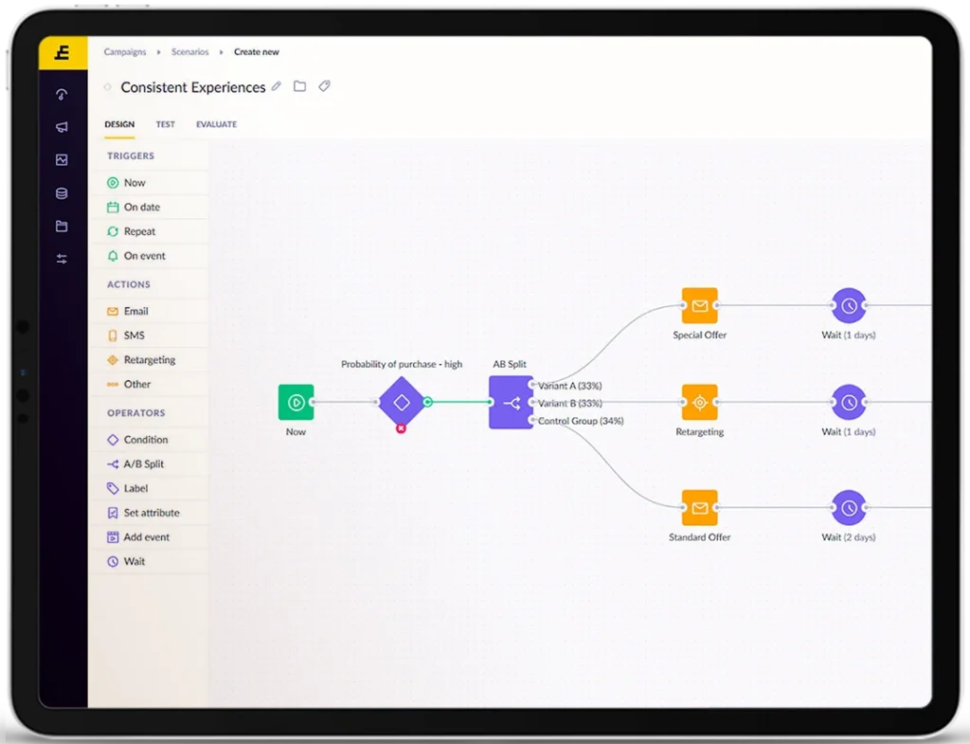Click the Consistent Experiences scenario title
Screen dimensions: 970x744
[193, 87]
